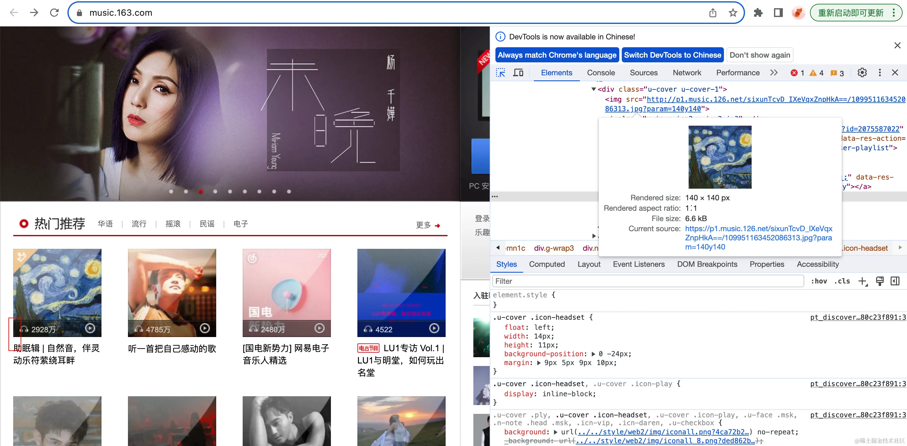Toggle element state with :hov
Screen dimensions: 907x446
tap(819, 281)
